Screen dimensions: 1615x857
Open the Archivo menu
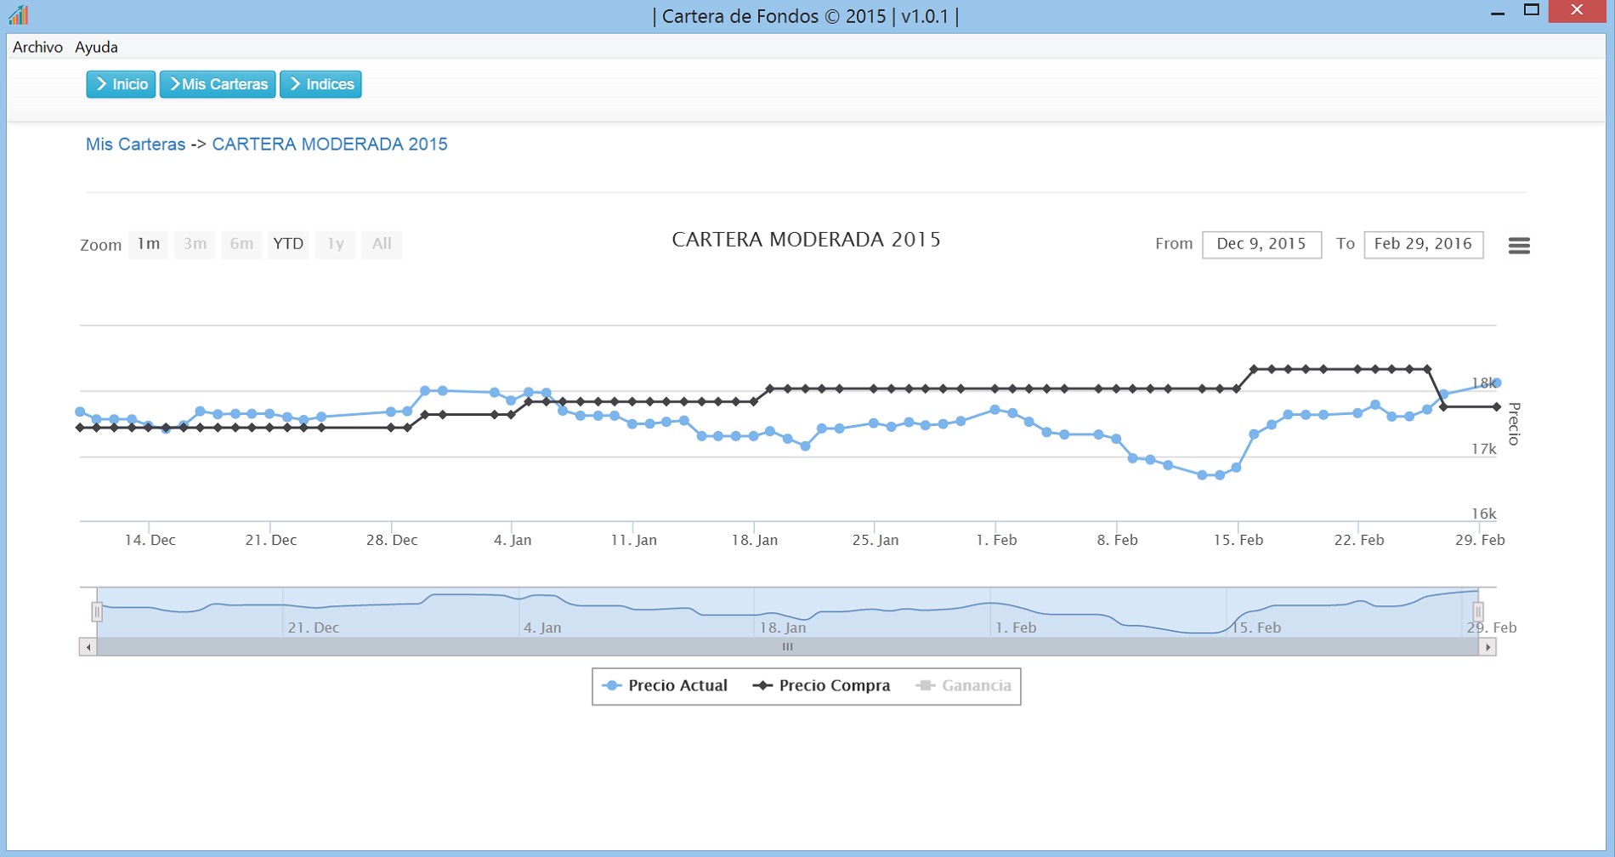(x=37, y=47)
